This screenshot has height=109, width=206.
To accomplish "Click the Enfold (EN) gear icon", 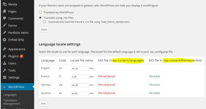I will pos(5,40).
